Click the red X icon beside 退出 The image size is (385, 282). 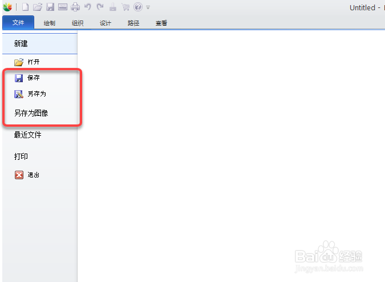tap(19, 175)
